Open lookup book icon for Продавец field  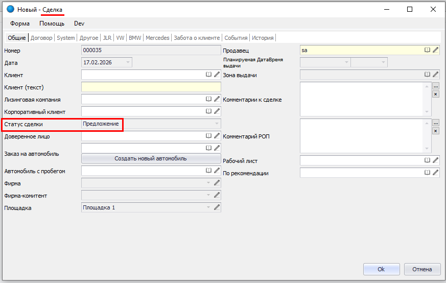pyautogui.click(x=428, y=50)
